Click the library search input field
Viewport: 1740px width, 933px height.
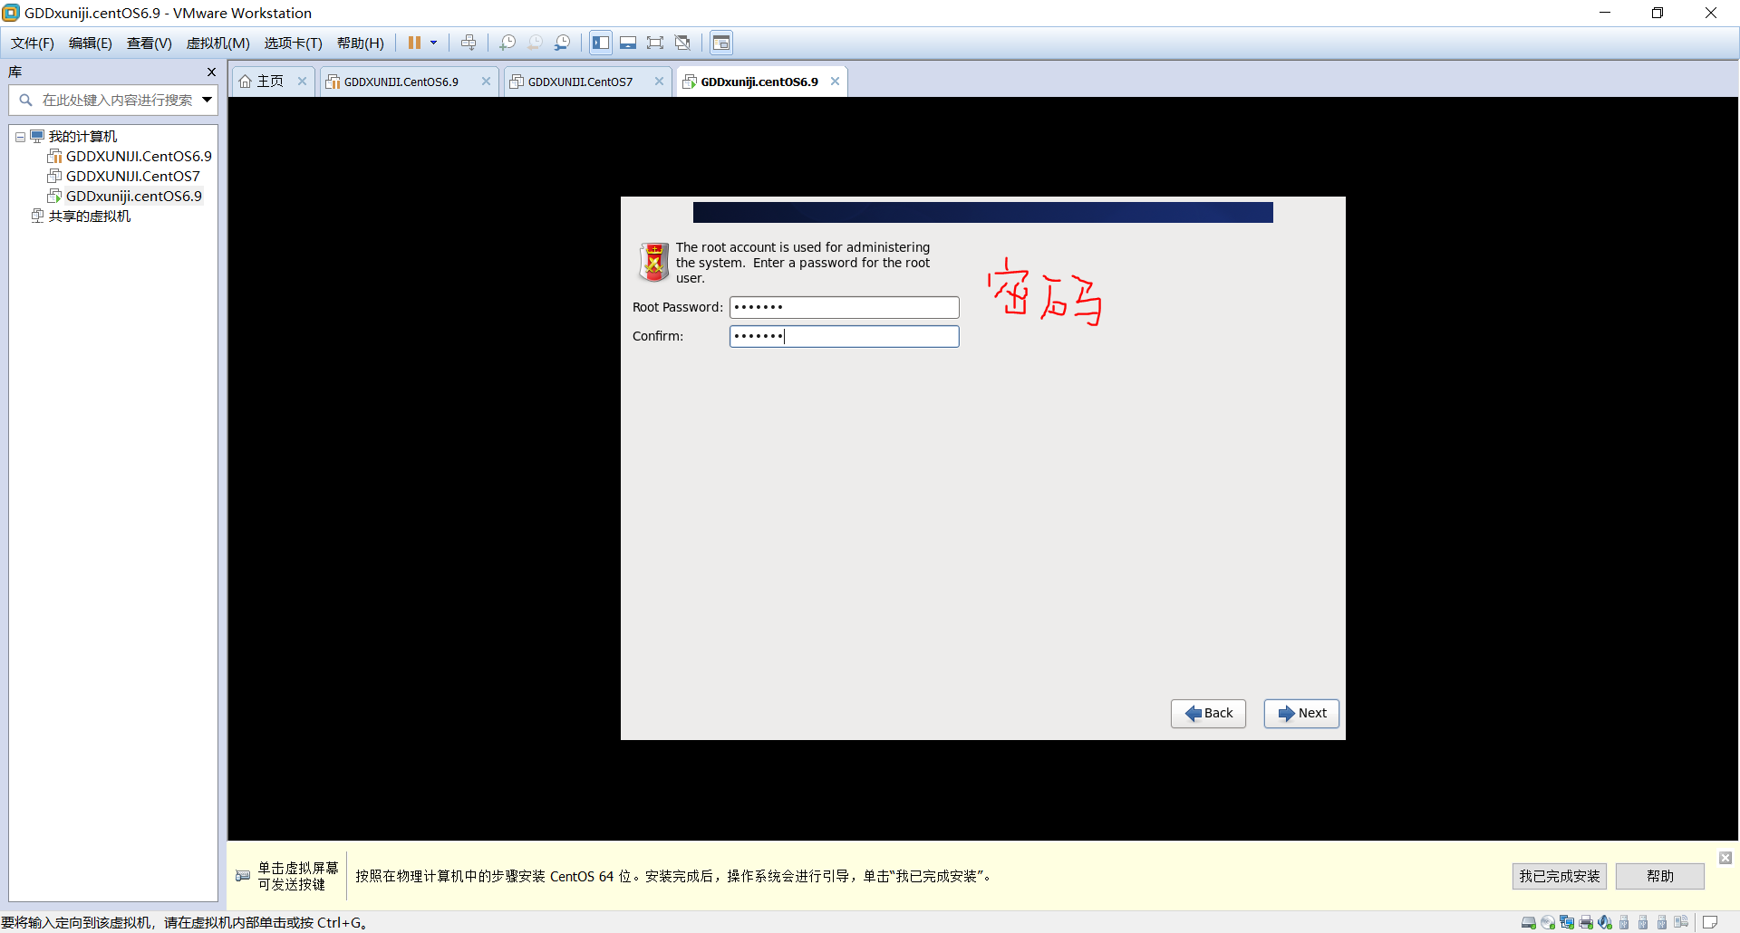(x=115, y=100)
